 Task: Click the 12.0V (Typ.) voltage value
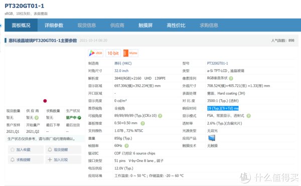click(x=123, y=168)
